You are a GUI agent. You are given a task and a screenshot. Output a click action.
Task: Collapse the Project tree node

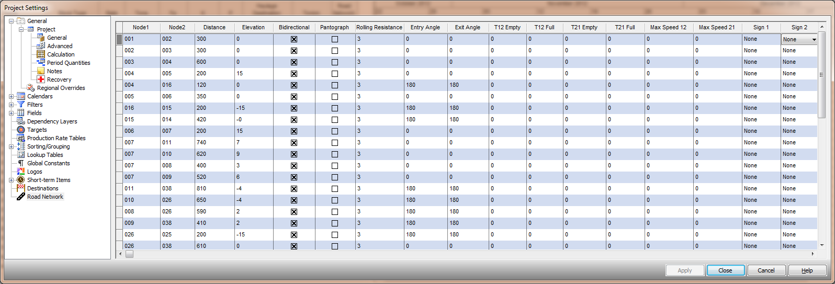[21, 29]
